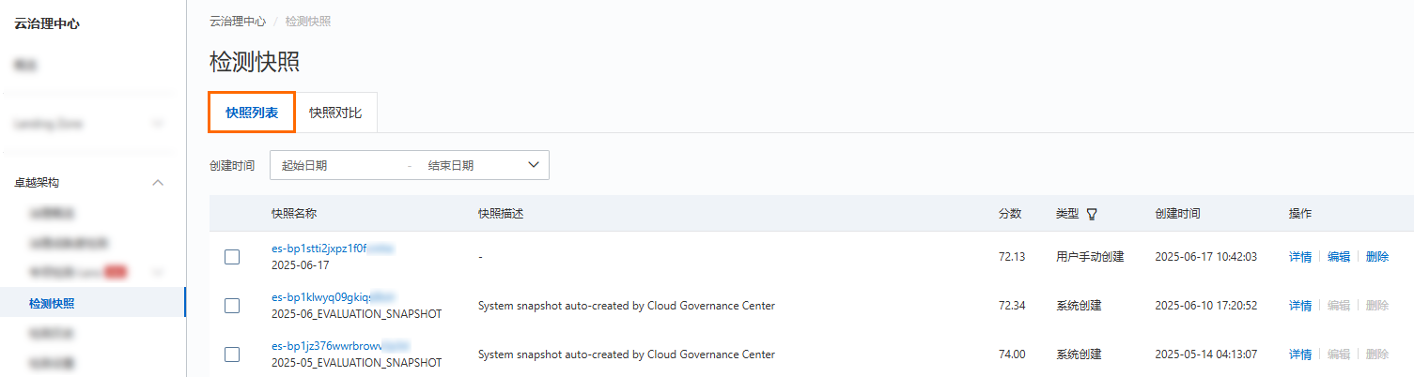Open 详情 for the 2025-06-17 snapshot

point(1300,257)
